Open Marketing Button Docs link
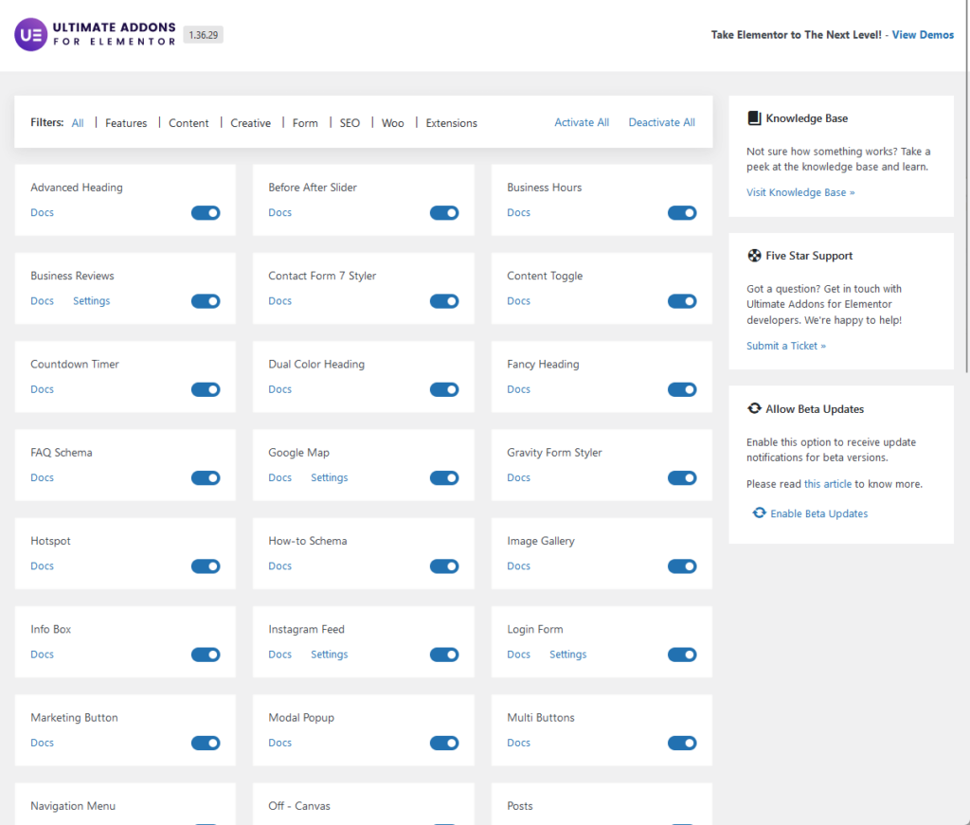This screenshot has height=825, width=970. tap(42, 743)
